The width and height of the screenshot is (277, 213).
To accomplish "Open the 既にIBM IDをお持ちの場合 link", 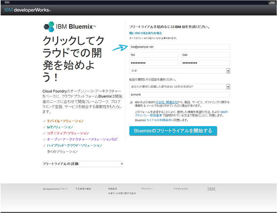I will [x=145, y=33].
